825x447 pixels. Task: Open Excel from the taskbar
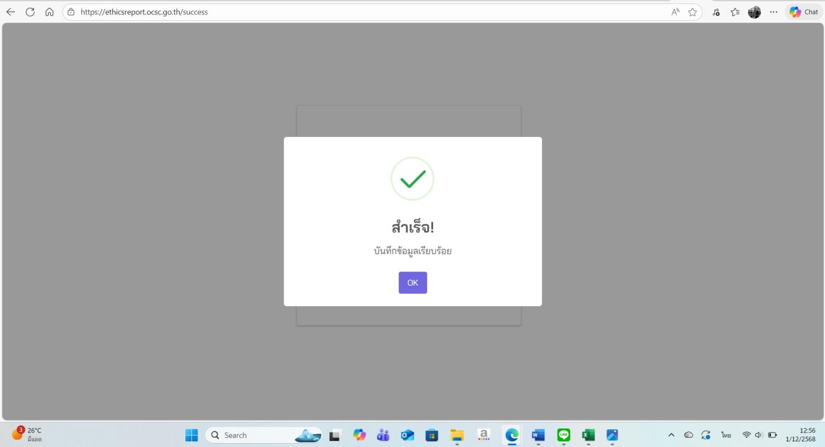588,435
